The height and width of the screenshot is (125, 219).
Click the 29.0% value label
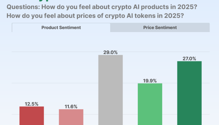click(110, 52)
